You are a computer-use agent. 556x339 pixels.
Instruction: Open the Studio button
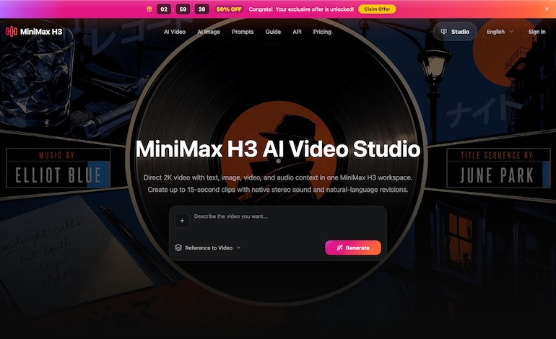point(455,32)
